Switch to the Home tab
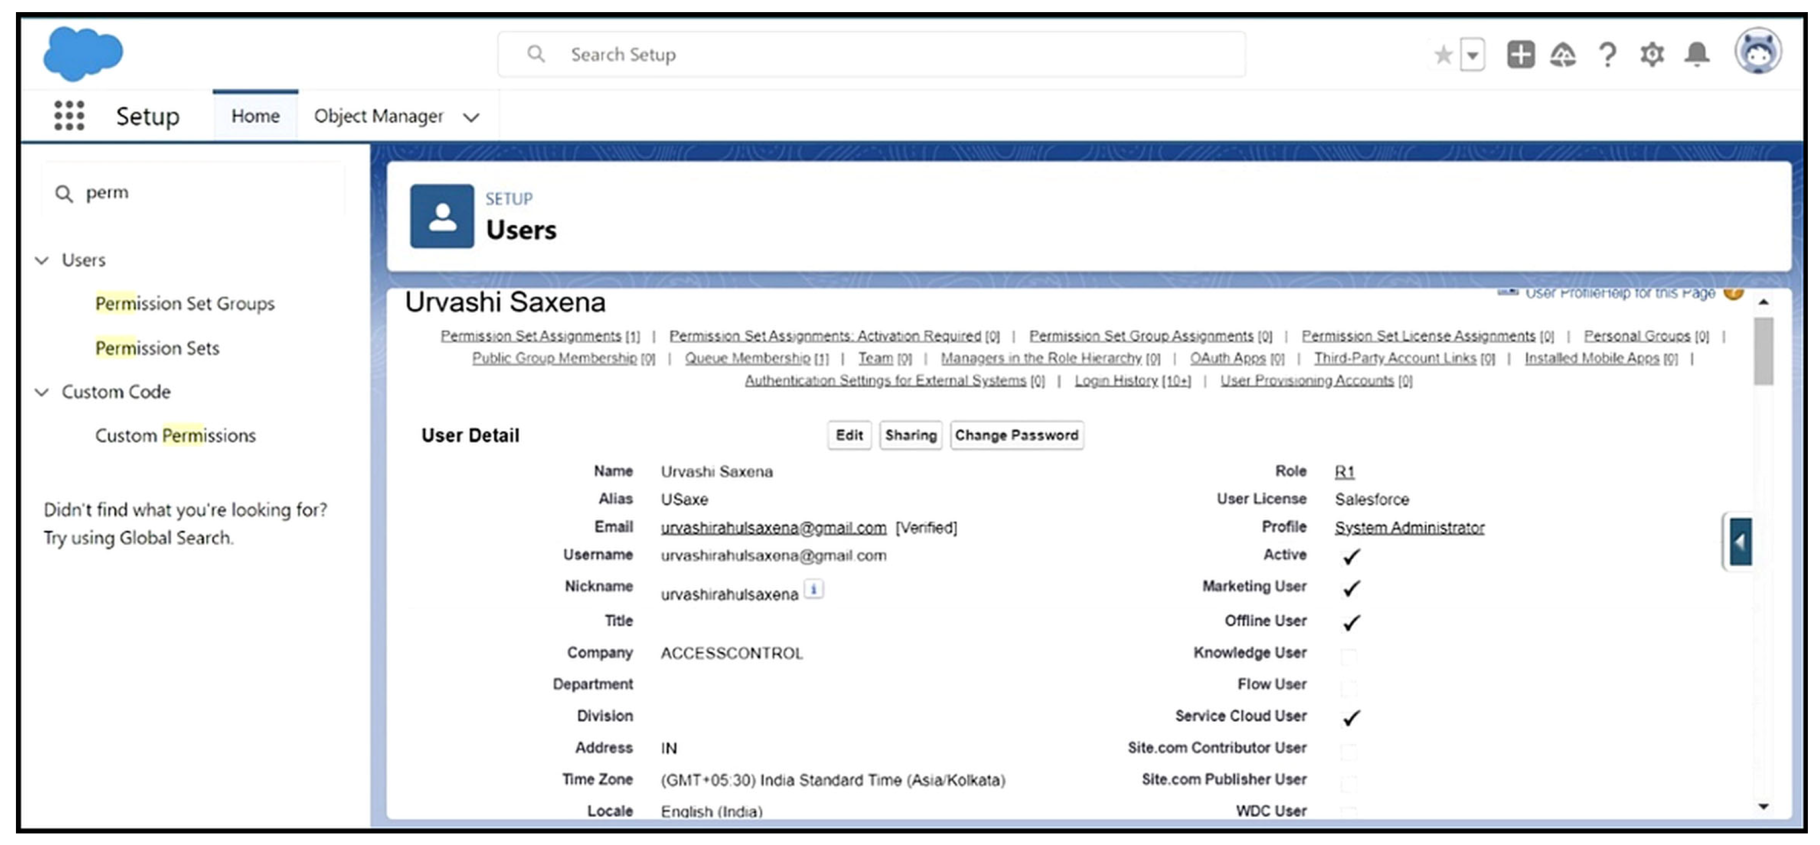This screenshot has height=845, width=1820. point(255,116)
